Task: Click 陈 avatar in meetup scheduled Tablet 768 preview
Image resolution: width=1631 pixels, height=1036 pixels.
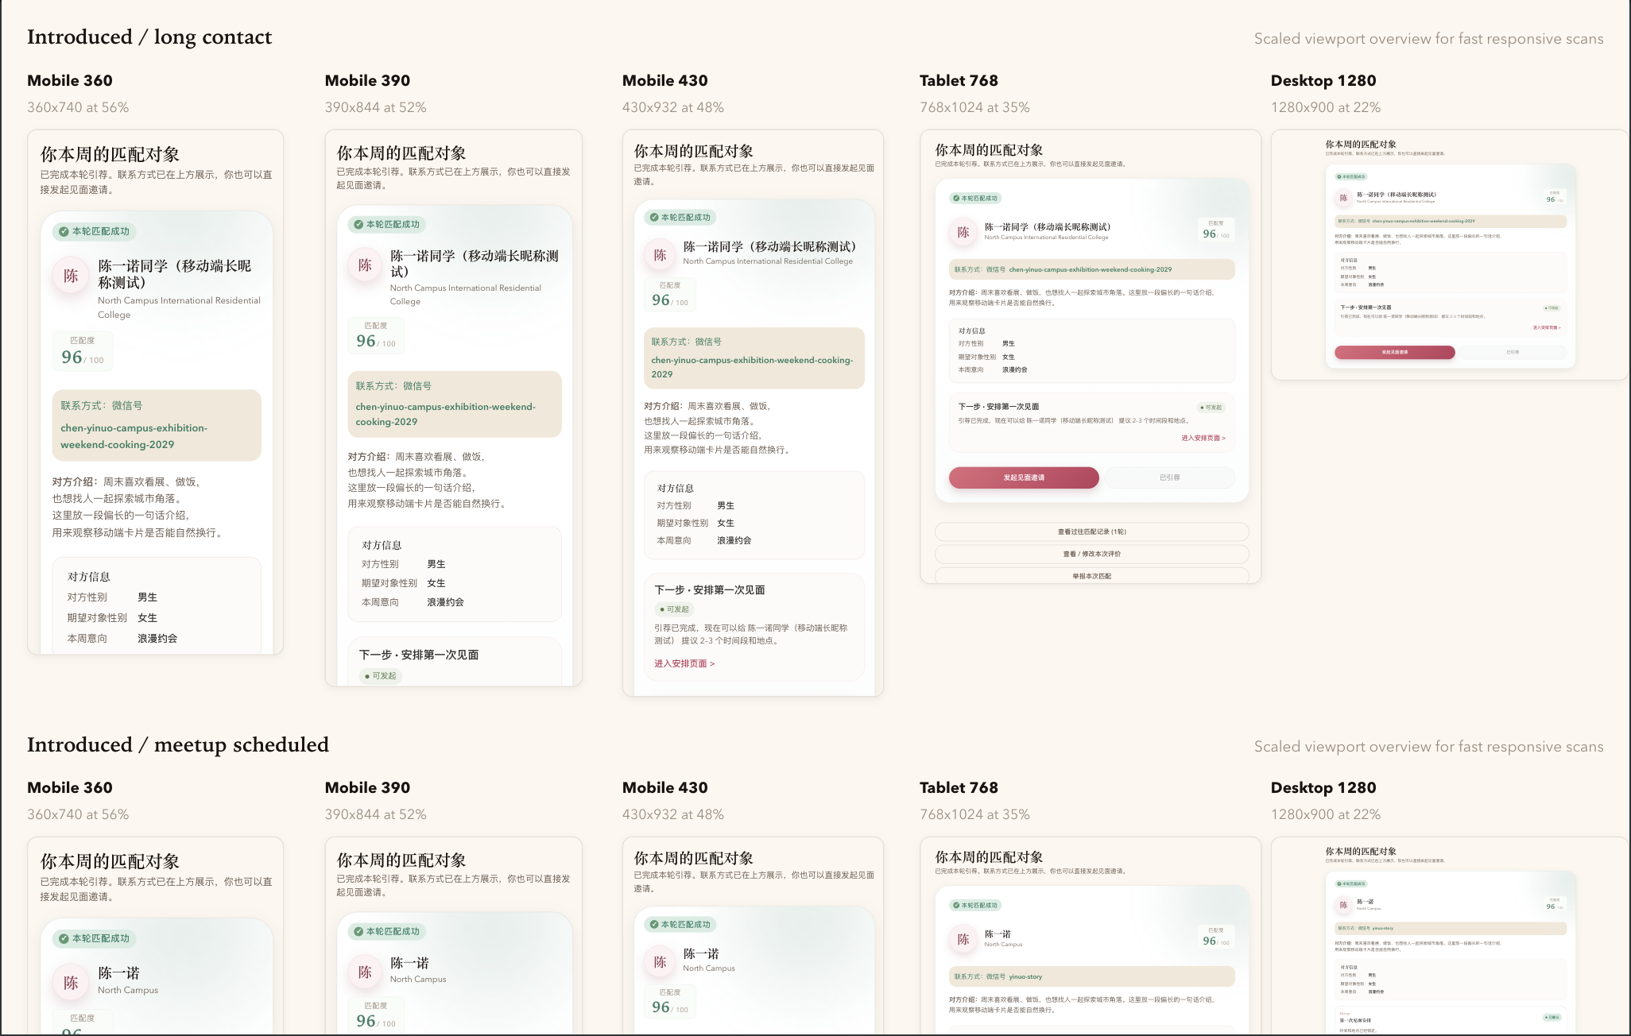Action: click(963, 939)
